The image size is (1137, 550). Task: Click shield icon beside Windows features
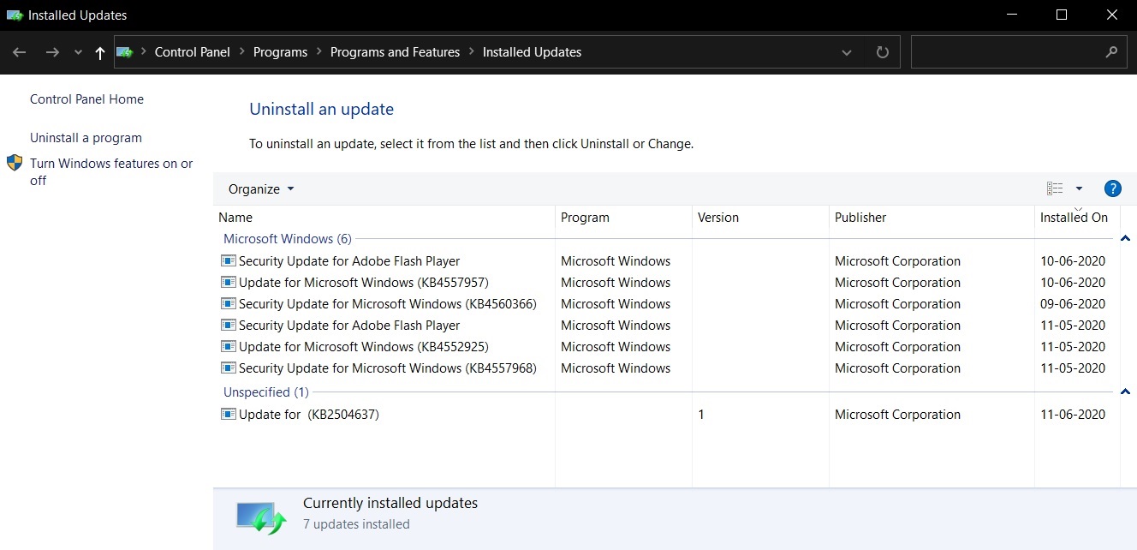pyautogui.click(x=15, y=163)
